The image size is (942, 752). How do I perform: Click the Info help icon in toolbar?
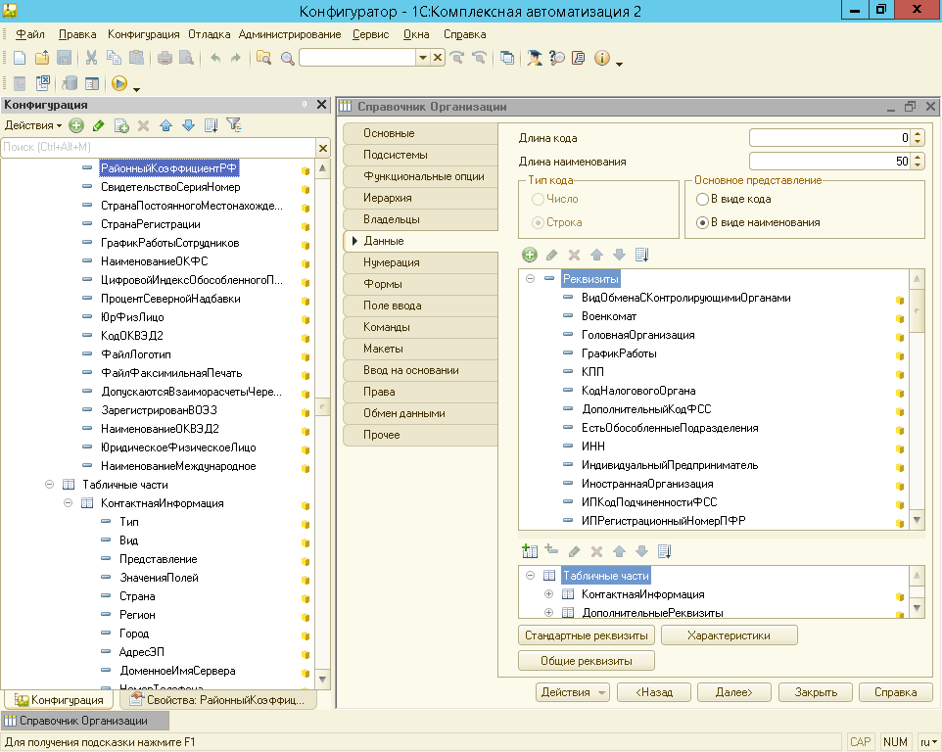[602, 58]
